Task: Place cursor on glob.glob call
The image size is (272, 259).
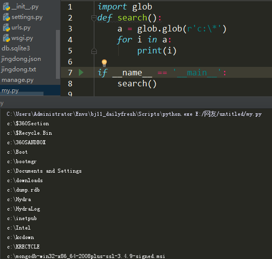Action: pyautogui.click(x=159, y=29)
